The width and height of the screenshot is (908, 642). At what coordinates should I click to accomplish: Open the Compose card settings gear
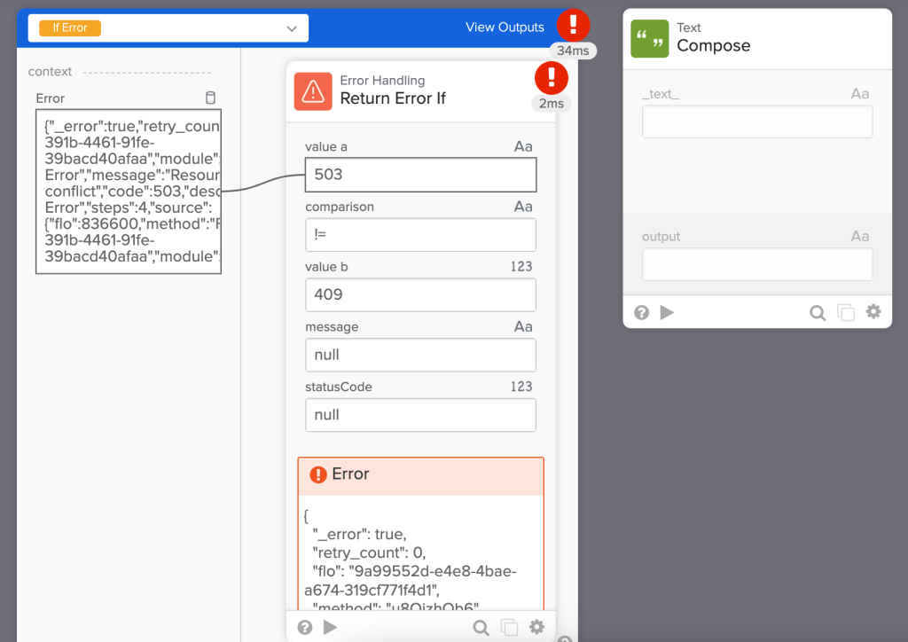click(873, 312)
